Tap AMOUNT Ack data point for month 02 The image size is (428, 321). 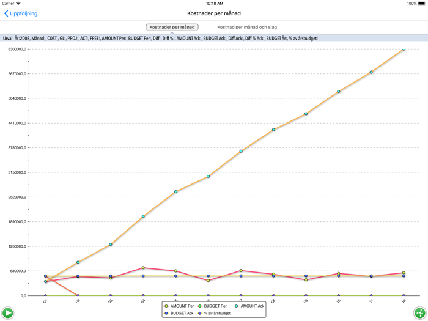[x=78, y=262]
